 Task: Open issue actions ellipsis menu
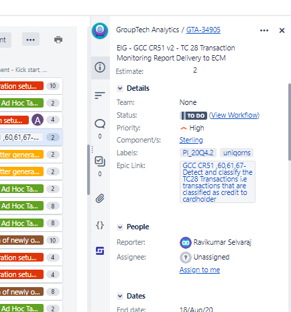click(x=264, y=30)
